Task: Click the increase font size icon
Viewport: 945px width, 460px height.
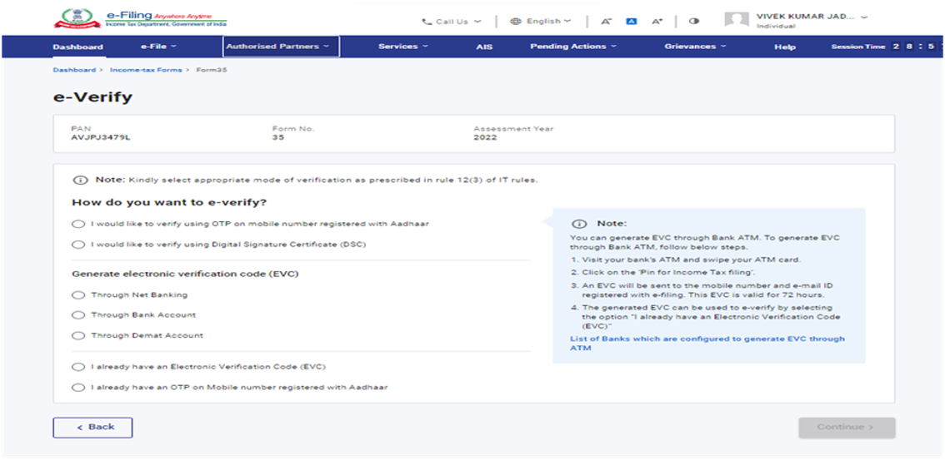Action: 657,22
